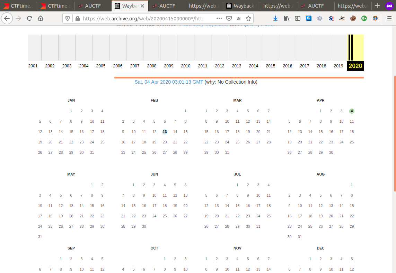Switch to the last https://web. tab
The image size is (396, 273).
[353, 6]
